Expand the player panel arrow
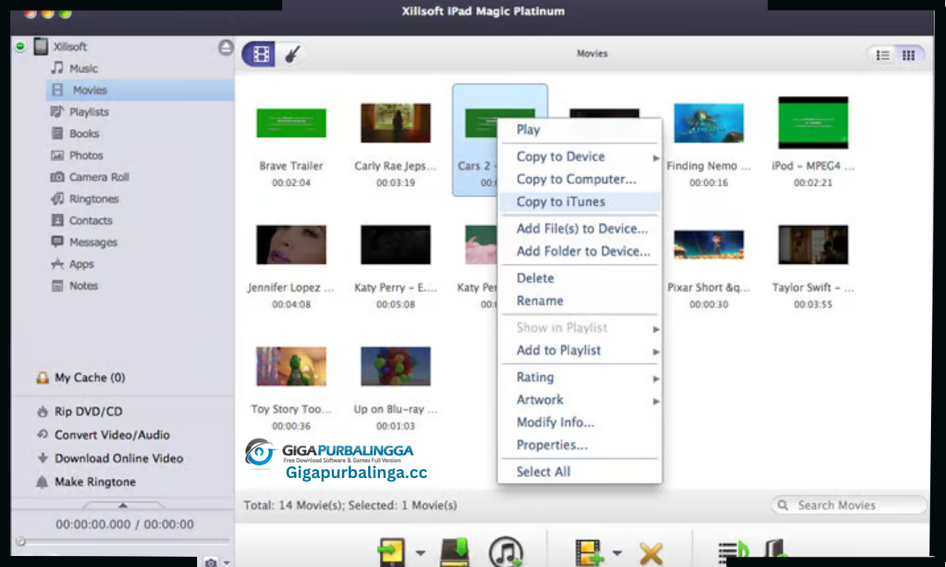Image resolution: width=946 pixels, height=567 pixels. pos(123,506)
